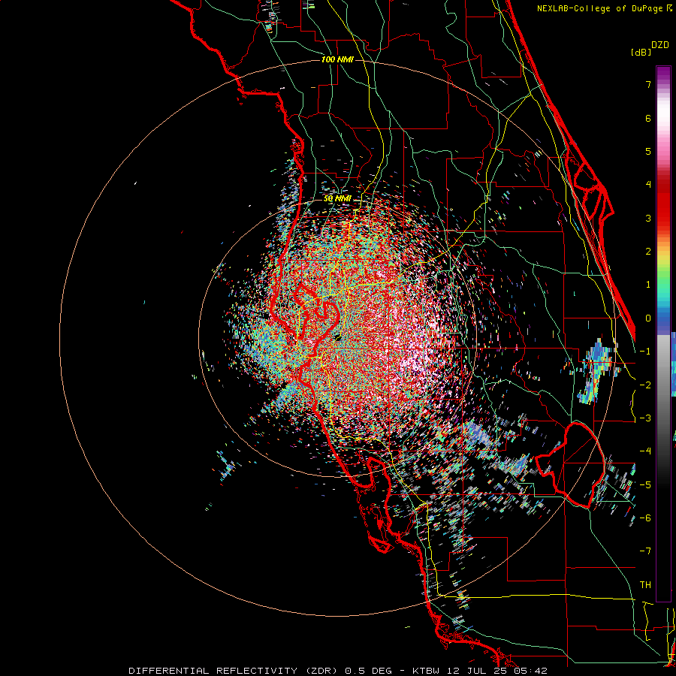
Task: Click the -1 value on color scale
Action: coord(645,352)
